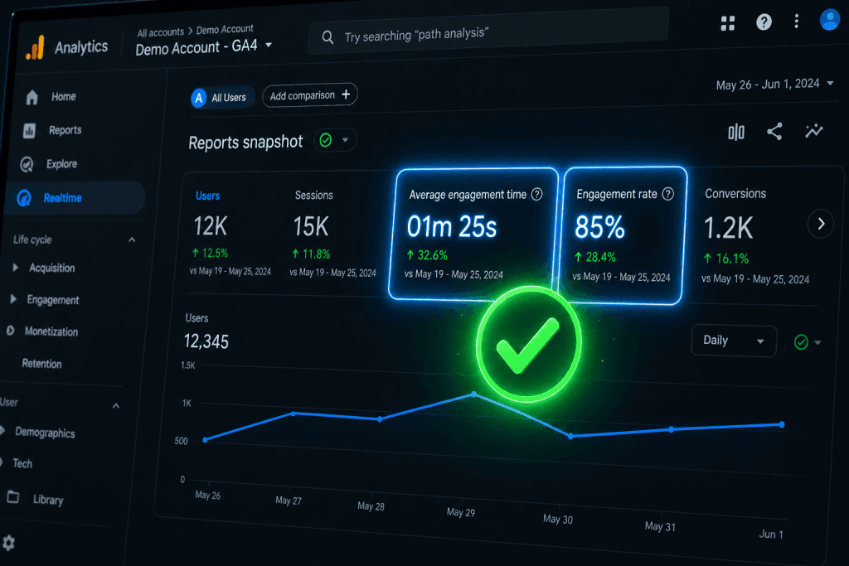
Task: Click the magnifying glass search icon
Action: tap(327, 37)
